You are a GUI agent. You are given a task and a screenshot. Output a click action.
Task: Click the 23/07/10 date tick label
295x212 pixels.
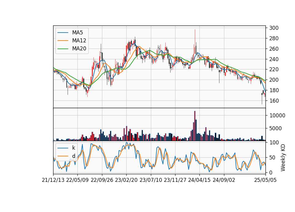[x=151, y=180]
